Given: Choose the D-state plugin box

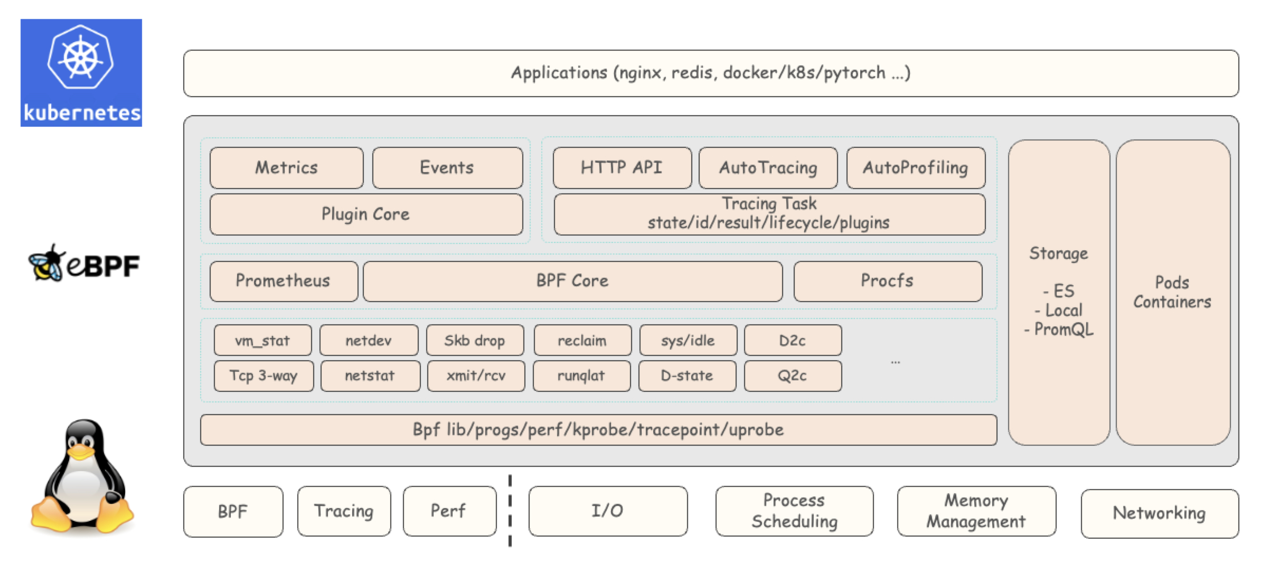Looking at the screenshot, I should click(x=688, y=376).
